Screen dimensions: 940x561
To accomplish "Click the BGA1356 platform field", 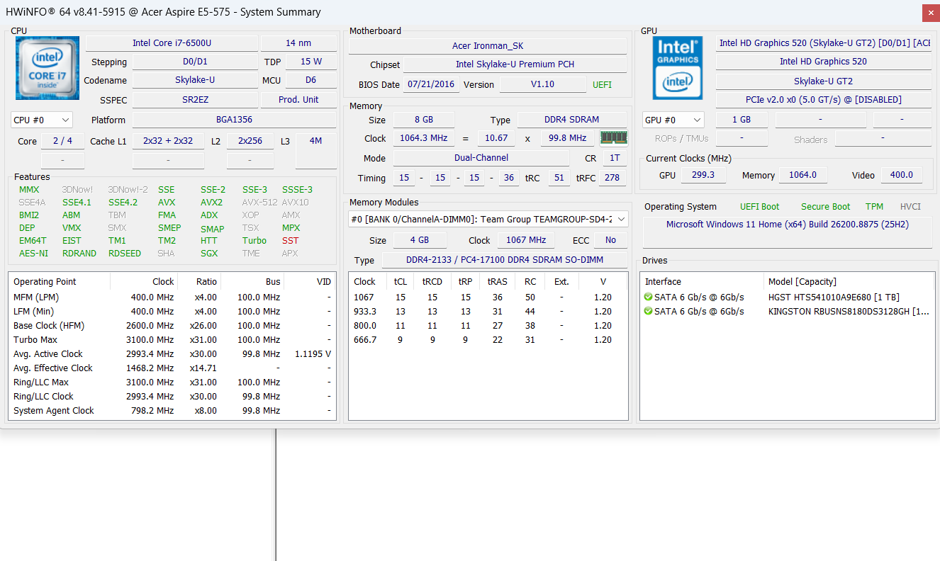I will (235, 120).
